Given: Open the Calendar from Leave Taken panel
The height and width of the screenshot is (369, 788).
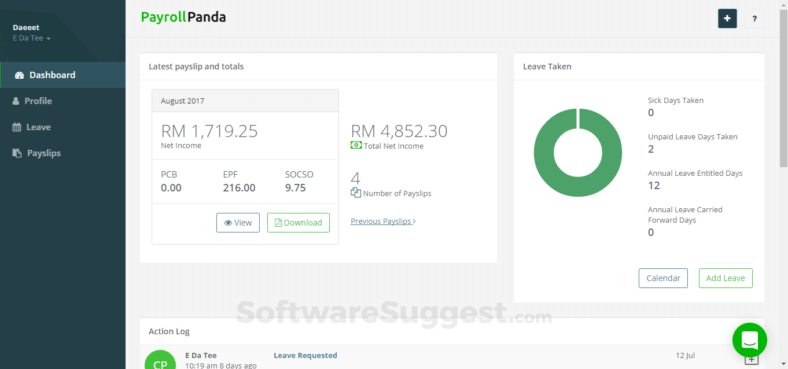Looking at the screenshot, I should pyautogui.click(x=663, y=278).
